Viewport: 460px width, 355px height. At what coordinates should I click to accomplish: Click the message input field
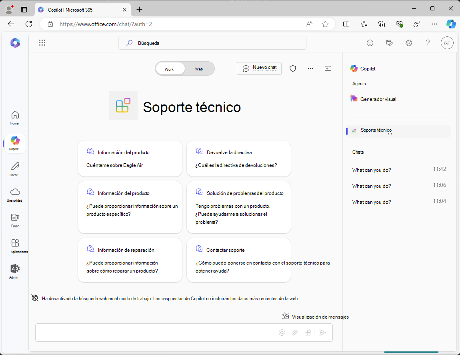[184, 333]
